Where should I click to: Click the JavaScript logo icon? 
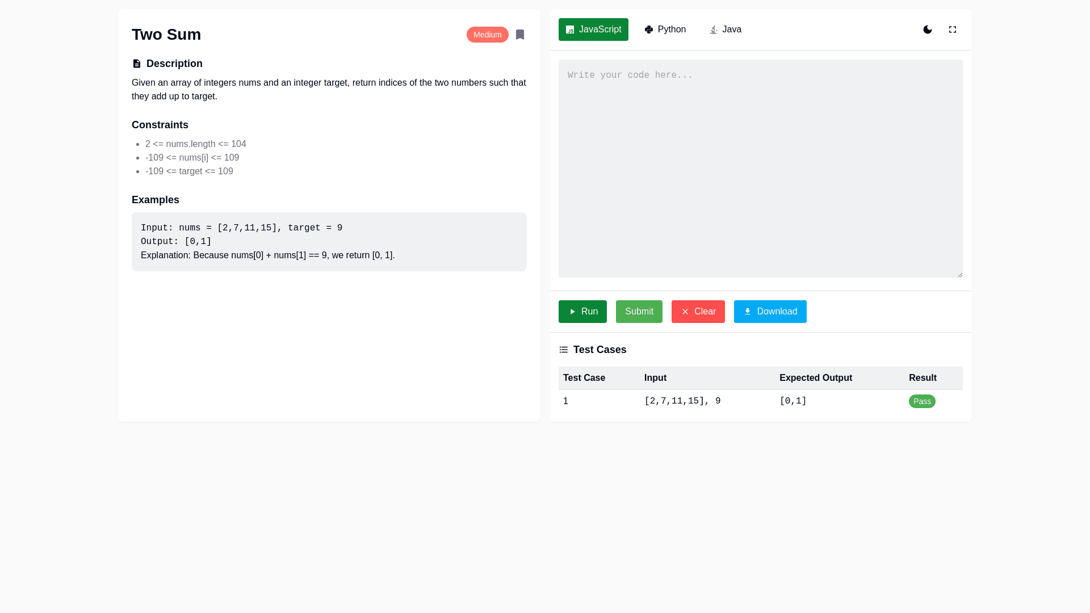click(x=570, y=30)
